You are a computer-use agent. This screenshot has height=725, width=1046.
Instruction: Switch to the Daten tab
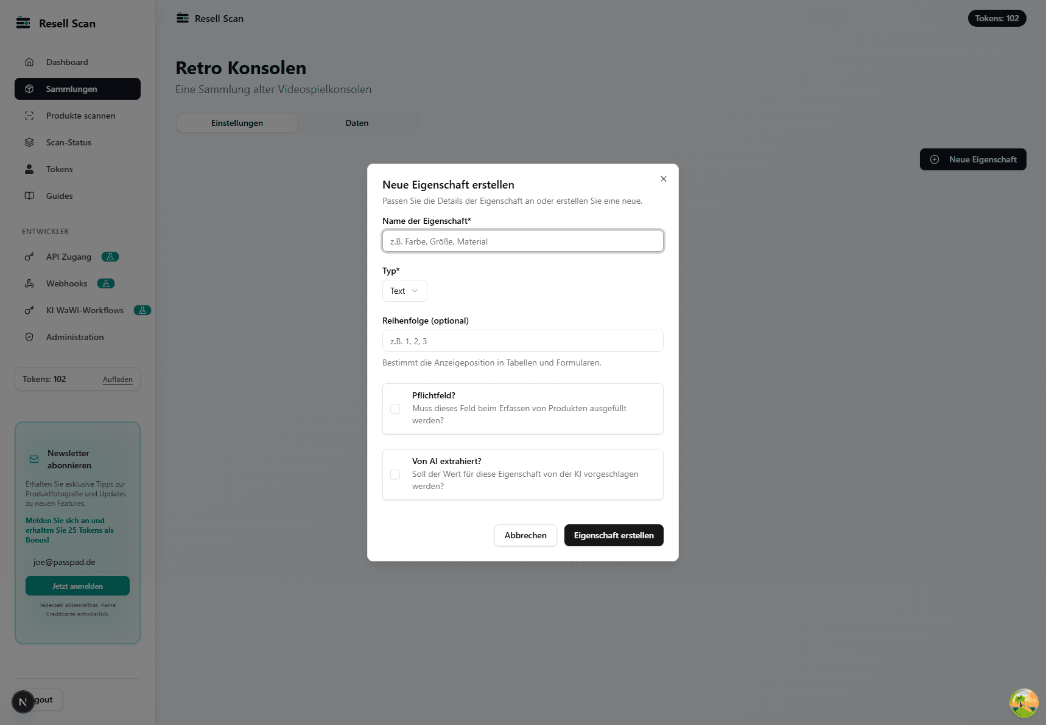[x=357, y=123]
